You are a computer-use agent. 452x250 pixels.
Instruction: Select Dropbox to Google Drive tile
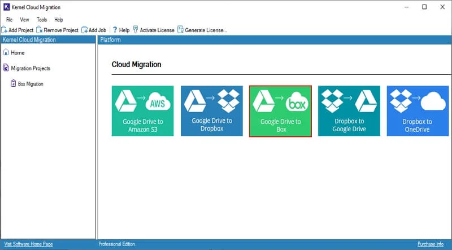pos(349,111)
